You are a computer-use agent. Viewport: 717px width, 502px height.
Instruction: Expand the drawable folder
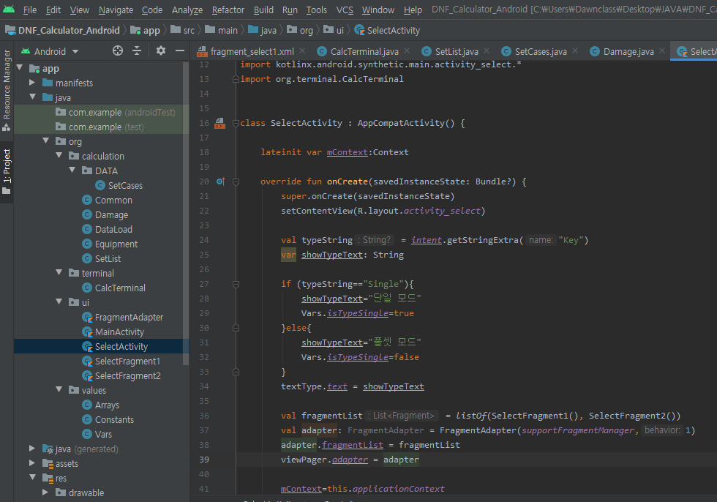45,492
